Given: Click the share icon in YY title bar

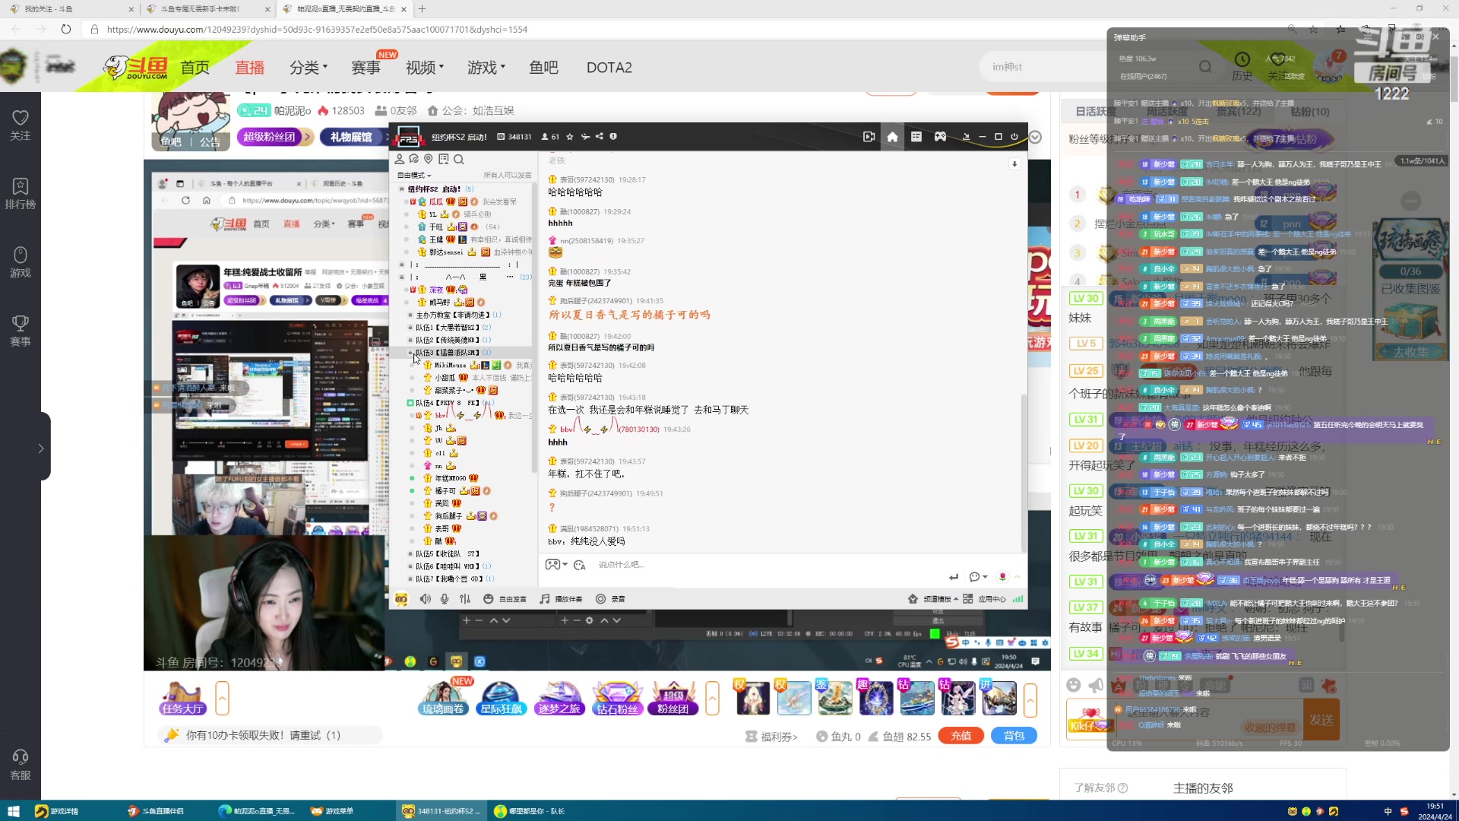Looking at the screenshot, I should pyautogui.click(x=600, y=137).
